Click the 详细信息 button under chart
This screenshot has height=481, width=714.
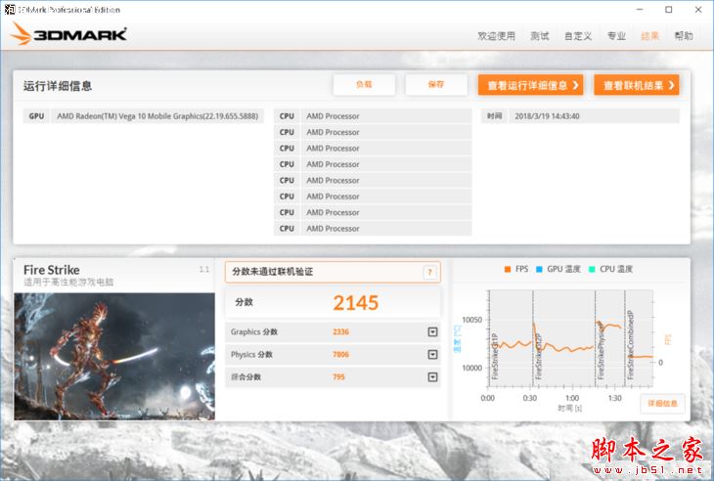[x=662, y=404]
